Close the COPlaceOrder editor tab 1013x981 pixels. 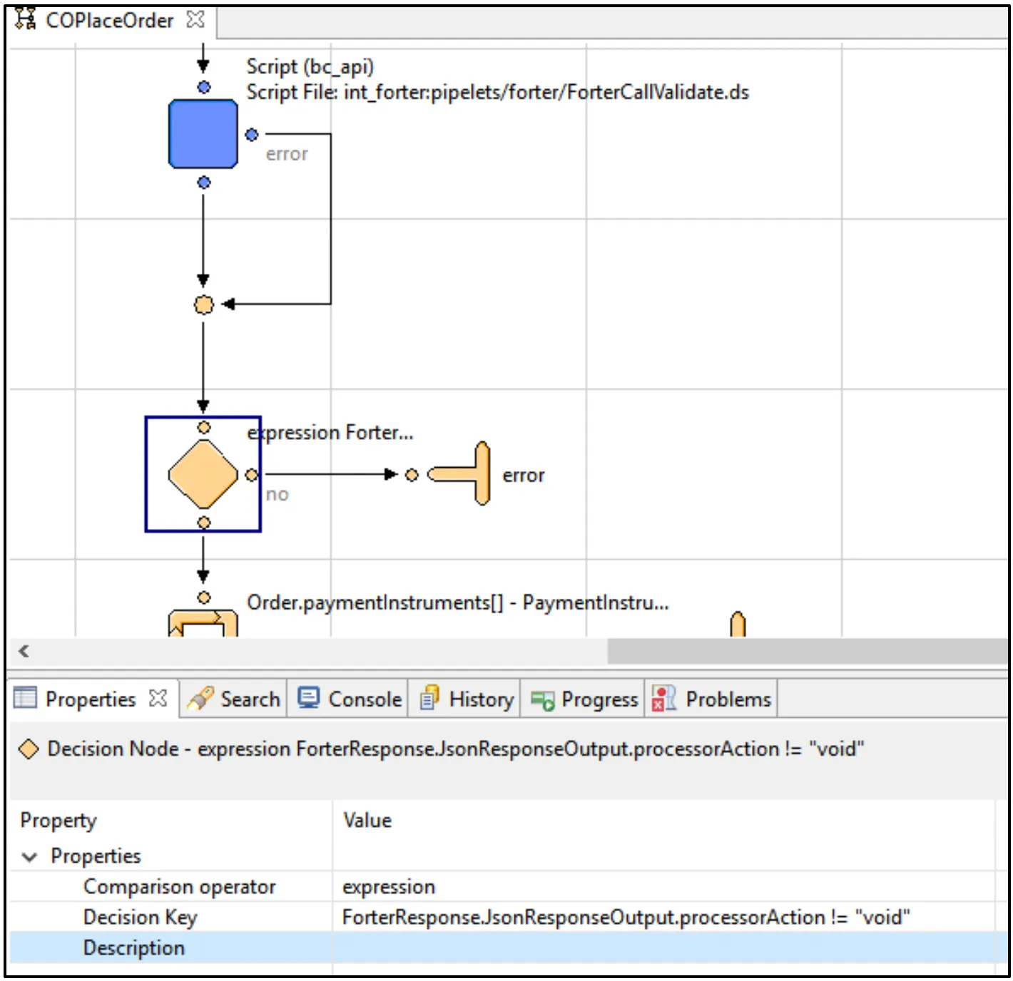point(195,19)
